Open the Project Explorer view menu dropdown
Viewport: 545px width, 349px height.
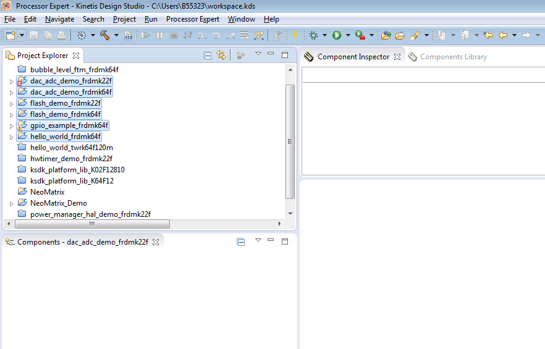tap(258, 55)
